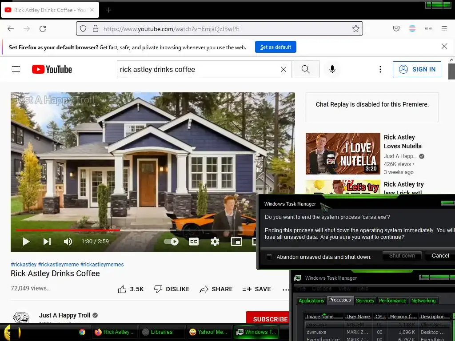Clear the YouTube search box text
The image size is (455, 341).
[x=283, y=69]
